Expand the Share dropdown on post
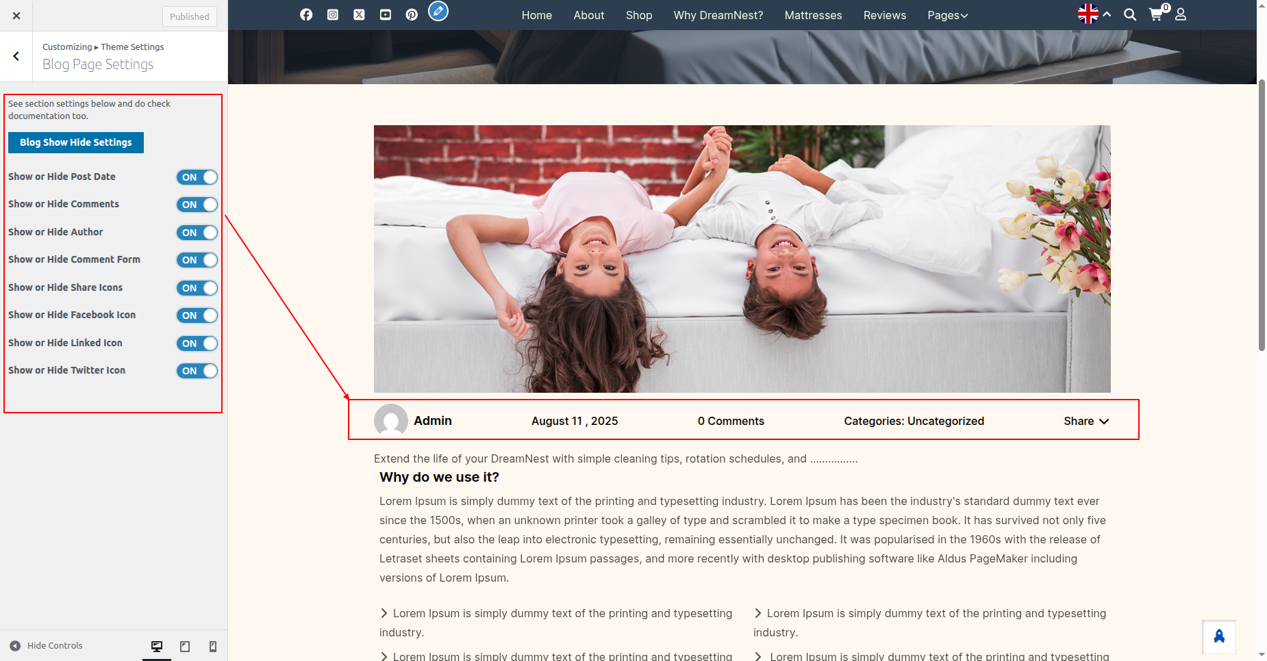 tap(1086, 421)
